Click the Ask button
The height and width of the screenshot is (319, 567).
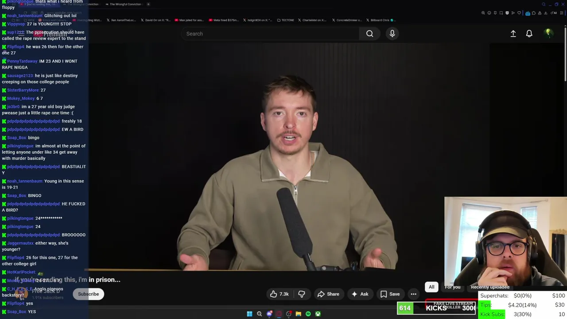tap(360, 294)
